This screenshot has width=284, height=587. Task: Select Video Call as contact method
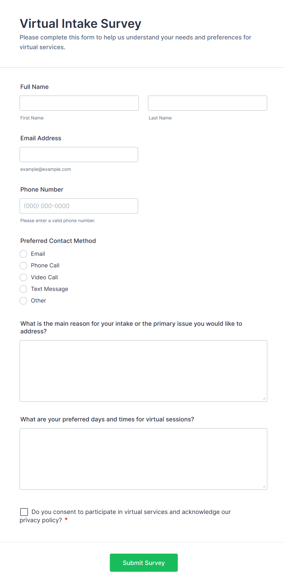click(24, 277)
